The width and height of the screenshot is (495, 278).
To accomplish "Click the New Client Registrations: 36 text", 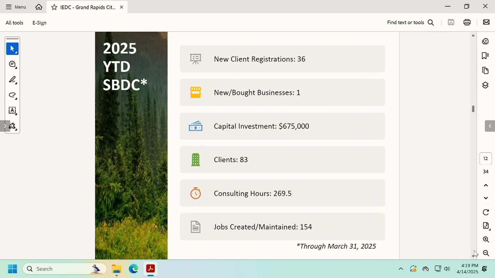I will (x=259, y=59).
